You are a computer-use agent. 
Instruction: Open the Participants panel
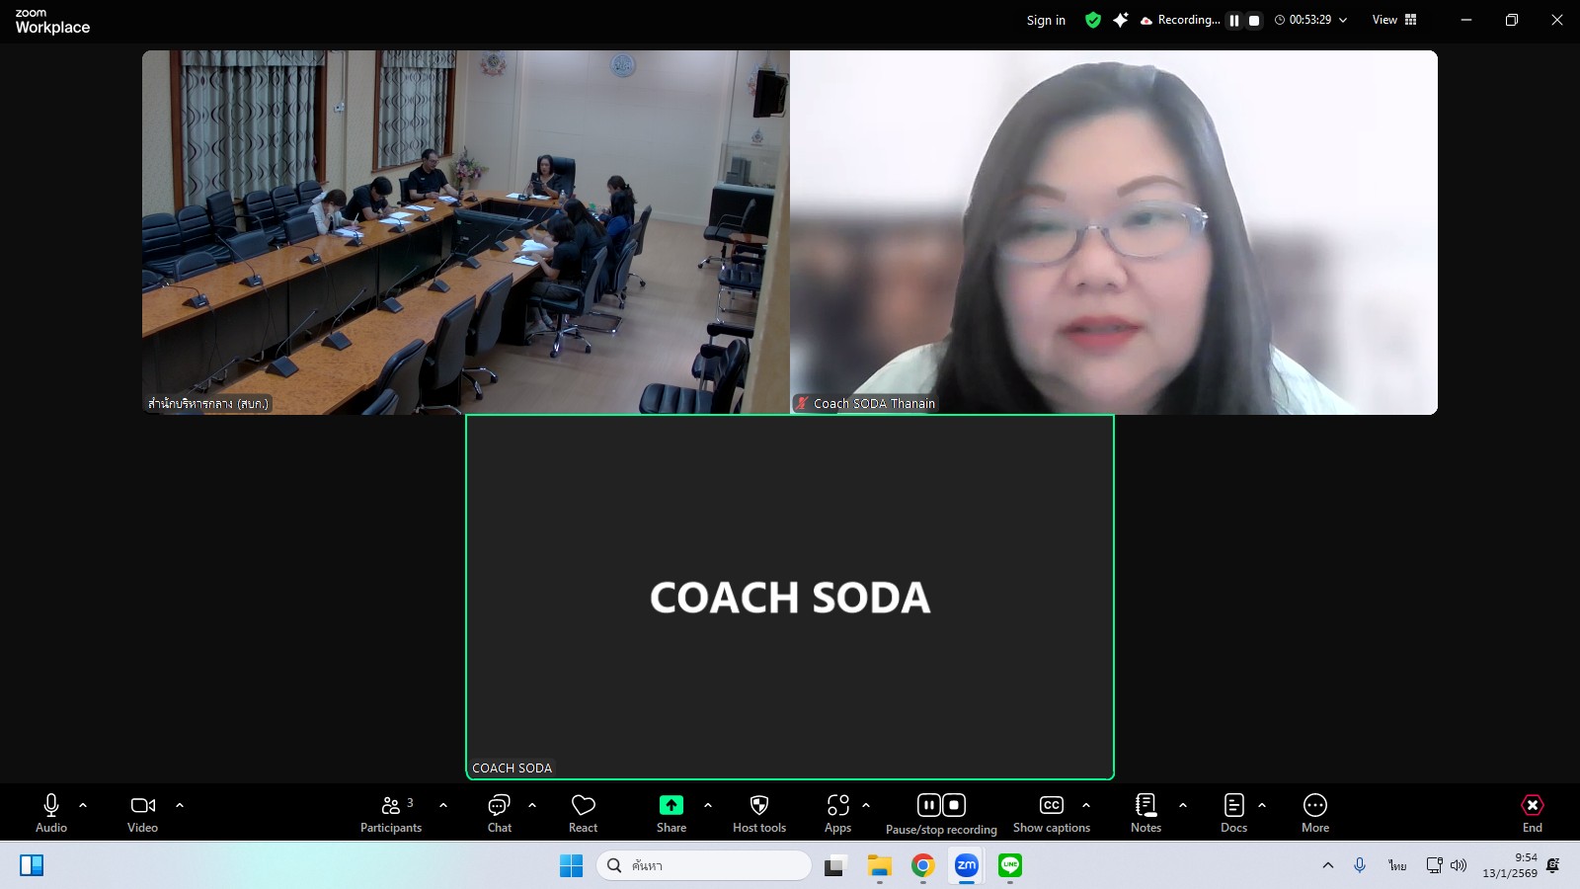(x=391, y=813)
